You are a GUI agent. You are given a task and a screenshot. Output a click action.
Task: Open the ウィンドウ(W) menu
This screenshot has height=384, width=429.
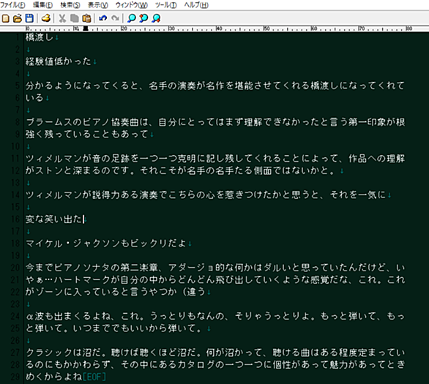coord(132,5)
